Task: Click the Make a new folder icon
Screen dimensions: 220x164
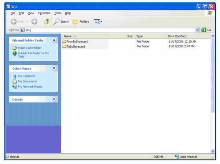Action: pyautogui.click(x=14, y=48)
